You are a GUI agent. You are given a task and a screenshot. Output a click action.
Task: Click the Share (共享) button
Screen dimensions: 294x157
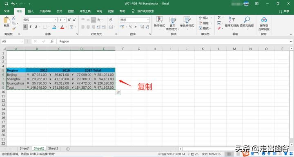[284, 11]
